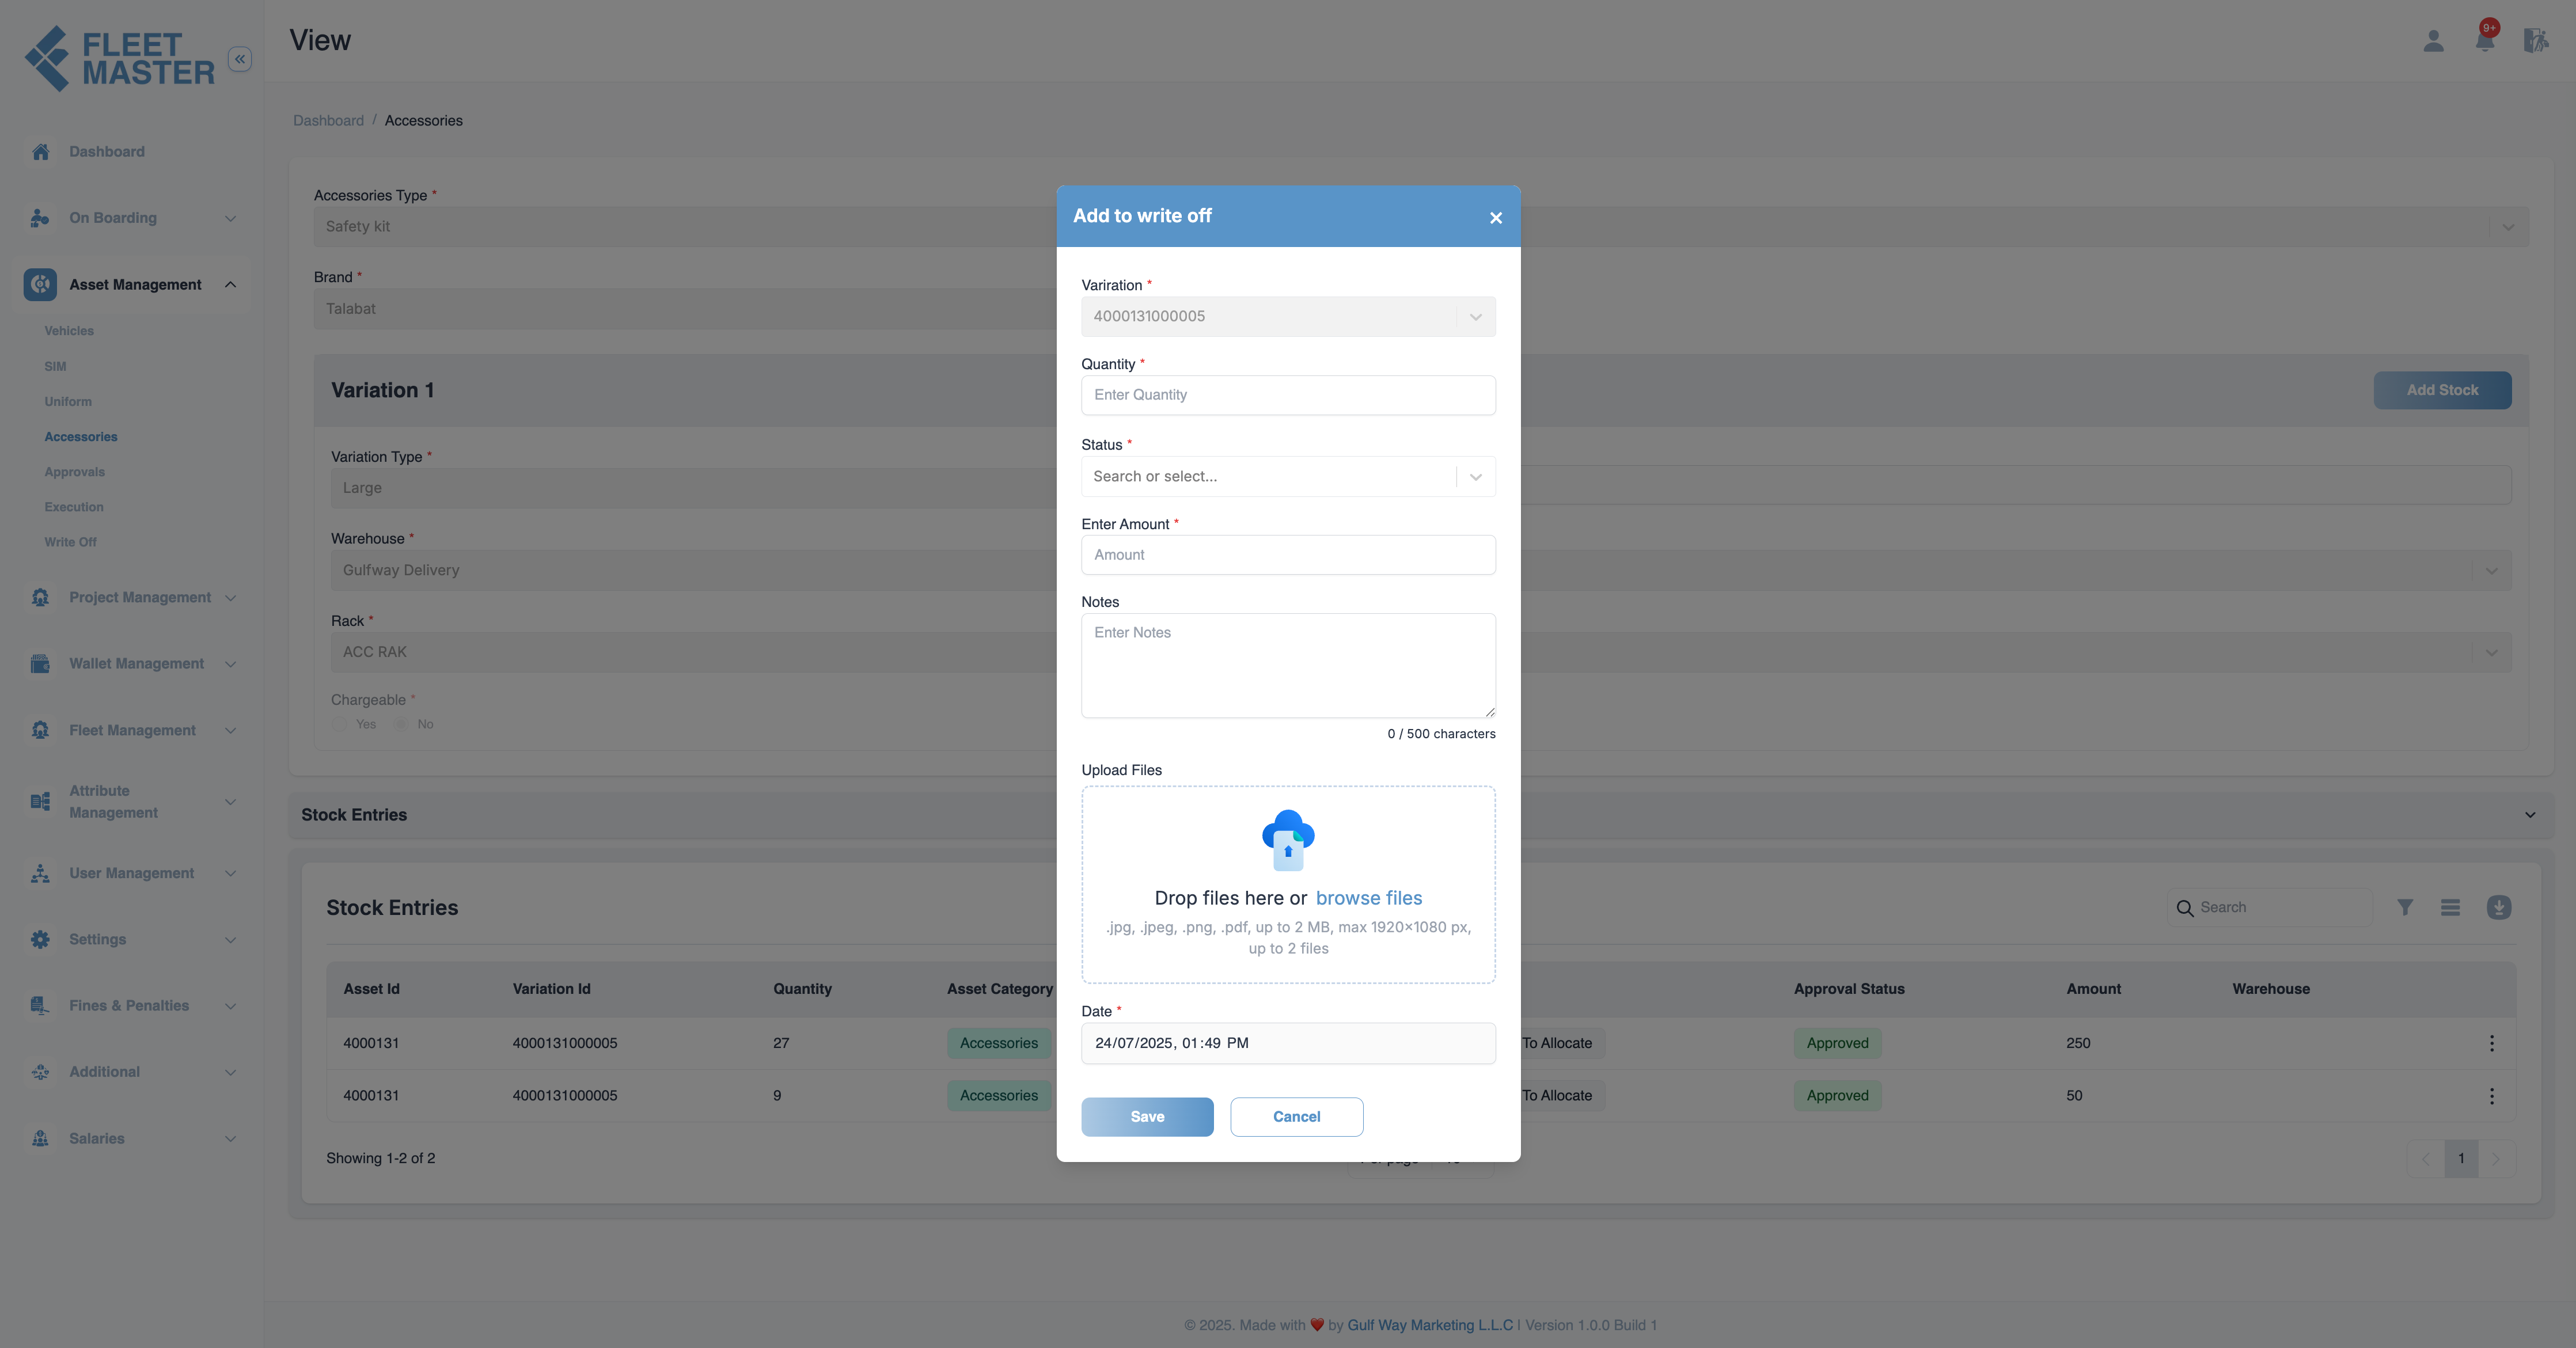Screen dimensions: 2576x1348
Task: Open the Warehouse dropdown arrow
Action: [2491, 571]
